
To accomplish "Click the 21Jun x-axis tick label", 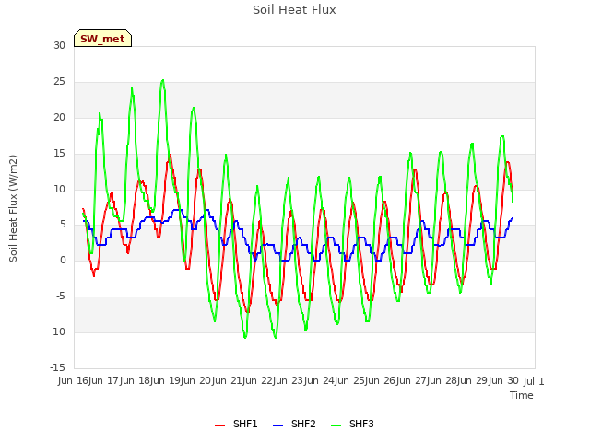I will [243, 380].
